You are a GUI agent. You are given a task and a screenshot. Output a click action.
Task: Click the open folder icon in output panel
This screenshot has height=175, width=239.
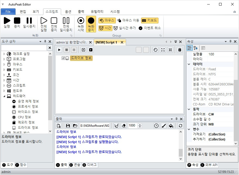[75, 126]
